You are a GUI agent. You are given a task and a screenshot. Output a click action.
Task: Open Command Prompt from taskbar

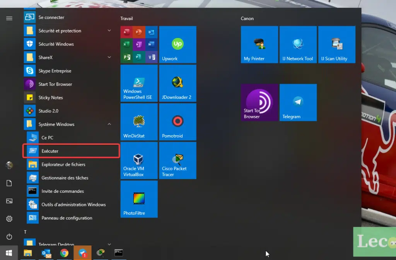119,253
